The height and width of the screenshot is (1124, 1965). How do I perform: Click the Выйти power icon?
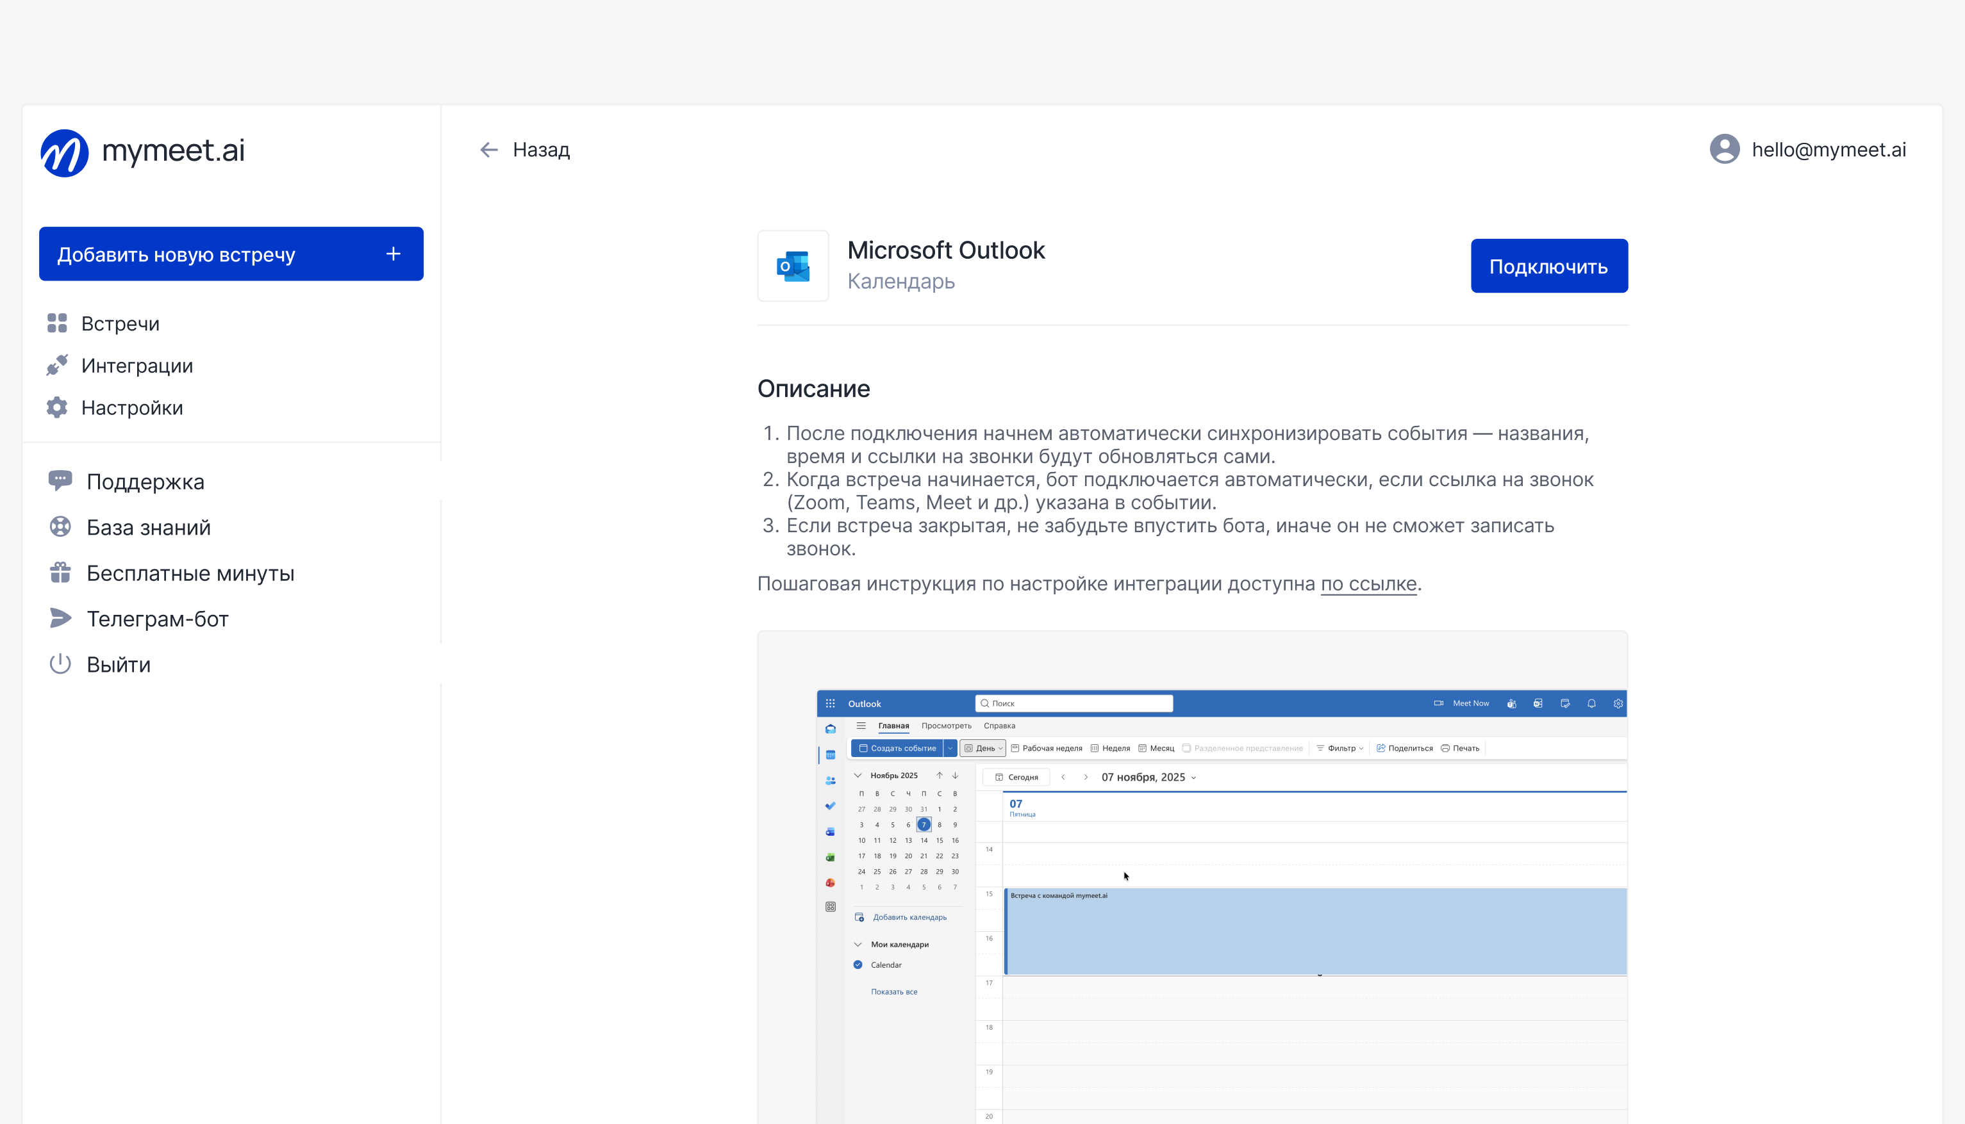click(60, 664)
